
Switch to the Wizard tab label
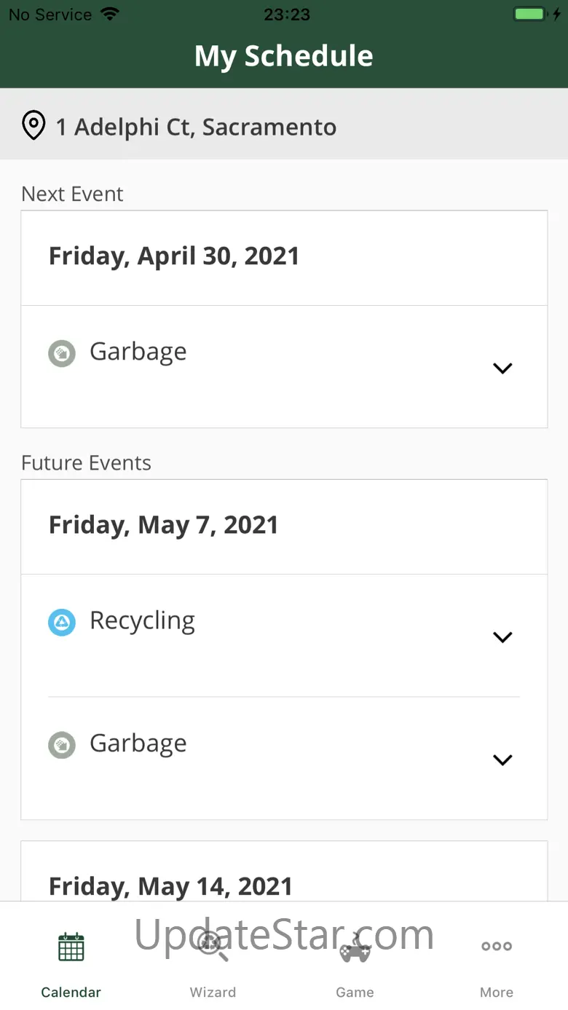[x=213, y=992]
